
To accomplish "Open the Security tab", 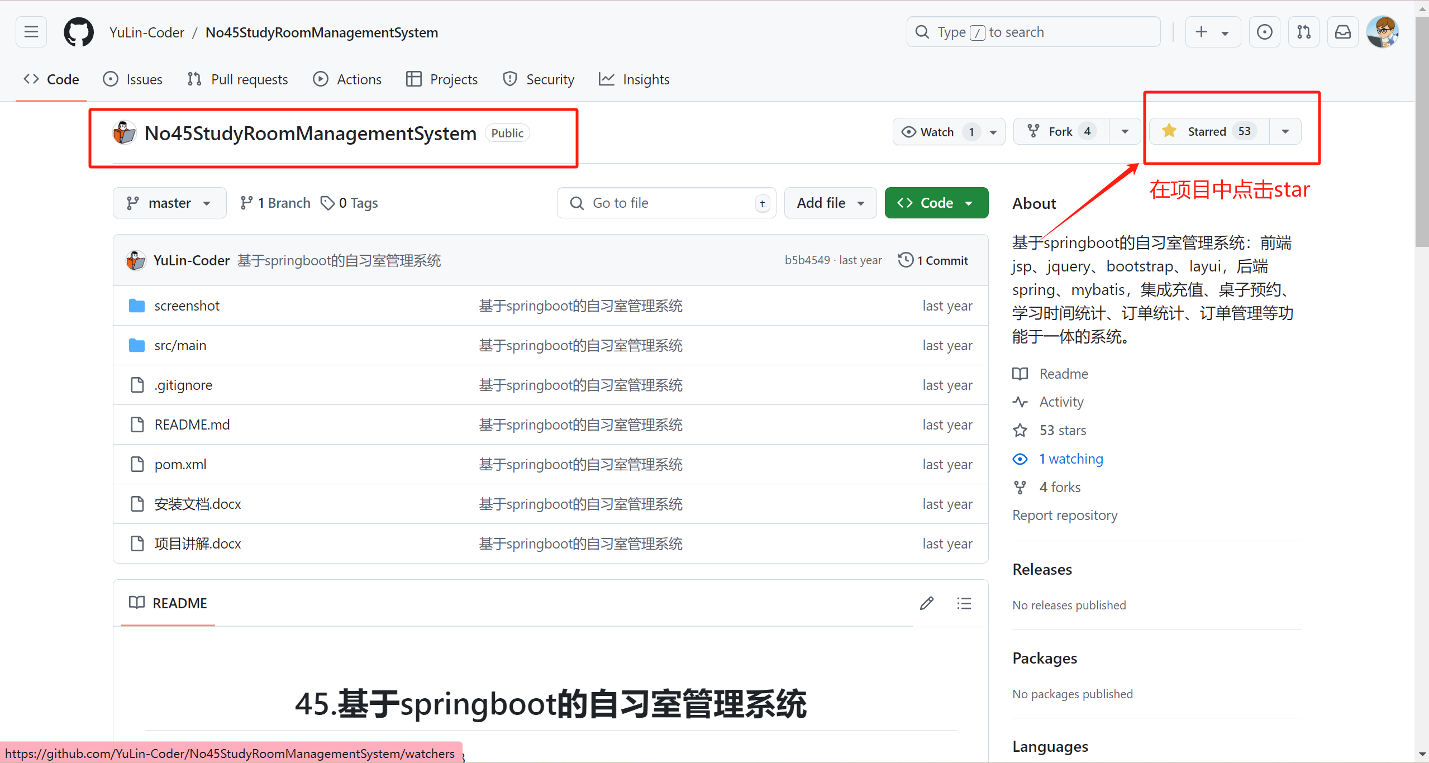I will 539,79.
